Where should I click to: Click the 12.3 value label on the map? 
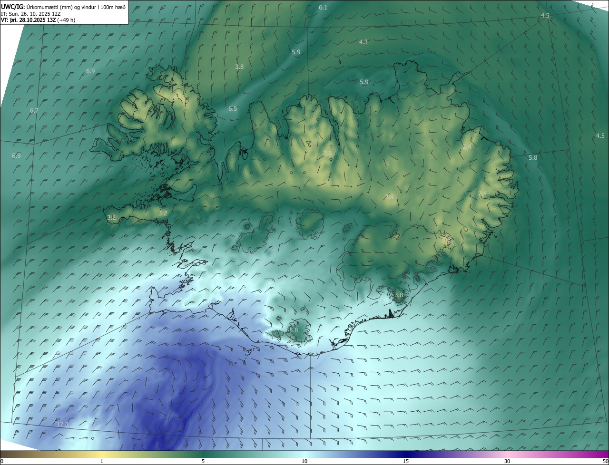62,424
